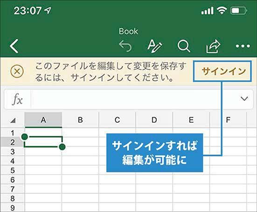Viewport: 257px width, 212px height.
Task: Select column C header
Action: 117,120
